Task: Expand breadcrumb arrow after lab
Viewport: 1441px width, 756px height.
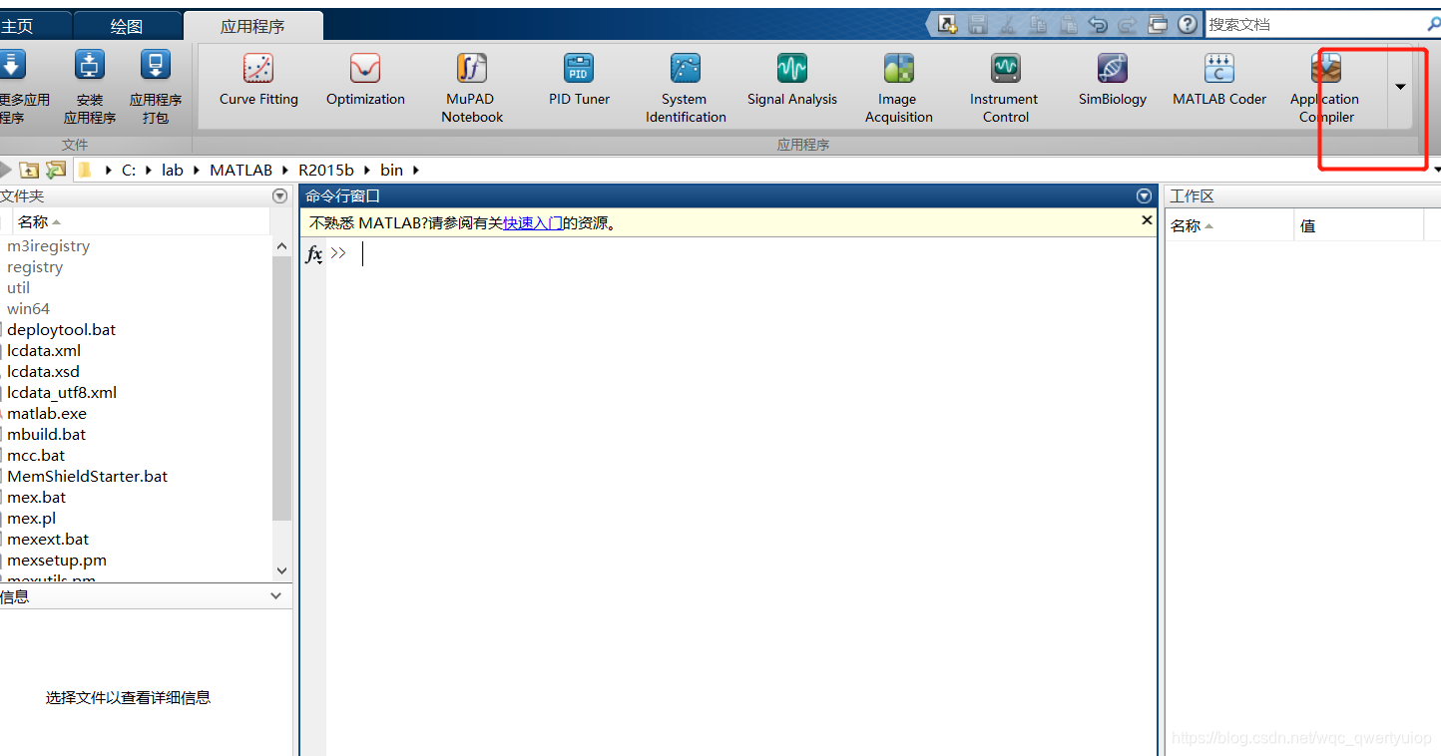Action: click(x=197, y=171)
